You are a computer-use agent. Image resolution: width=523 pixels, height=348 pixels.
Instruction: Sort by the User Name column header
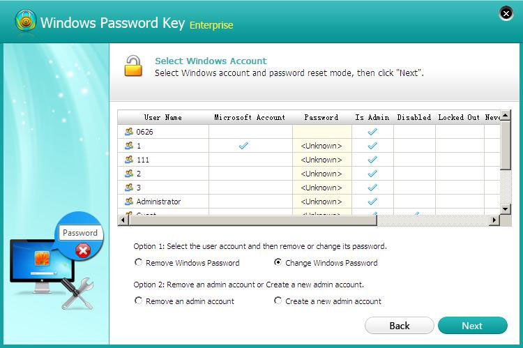point(163,117)
